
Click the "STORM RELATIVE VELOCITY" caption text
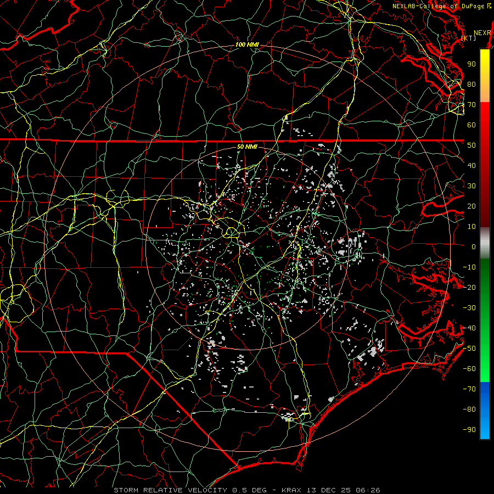pyautogui.click(x=170, y=490)
